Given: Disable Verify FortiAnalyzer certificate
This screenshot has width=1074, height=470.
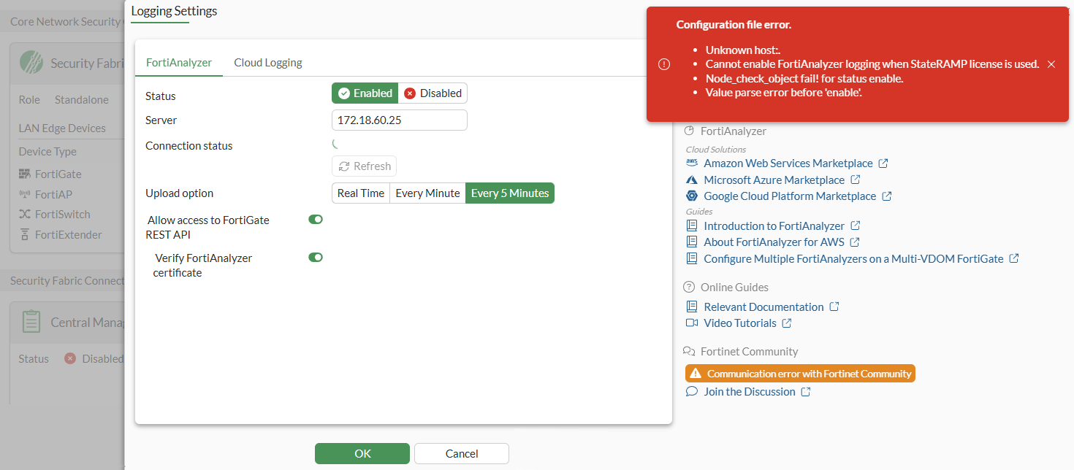Looking at the screenshot, I should (x=315, y=257).
